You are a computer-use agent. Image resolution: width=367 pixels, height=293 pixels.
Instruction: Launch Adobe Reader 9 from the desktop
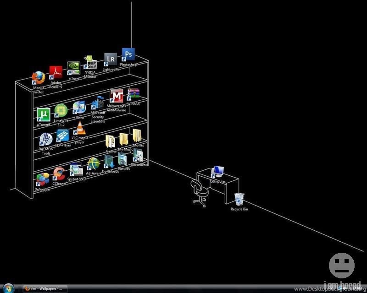point(56,73)
